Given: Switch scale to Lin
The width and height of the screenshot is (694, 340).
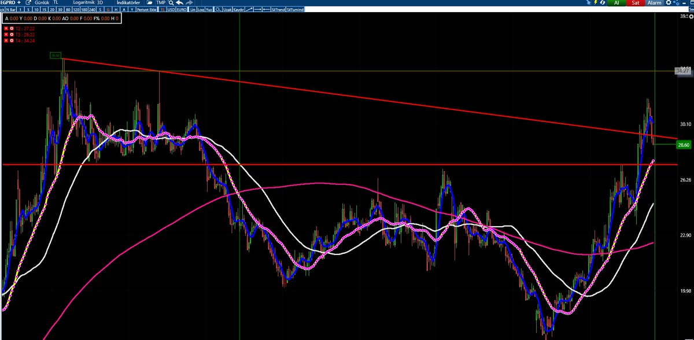Looking at the screenshot, I should 193,10.
